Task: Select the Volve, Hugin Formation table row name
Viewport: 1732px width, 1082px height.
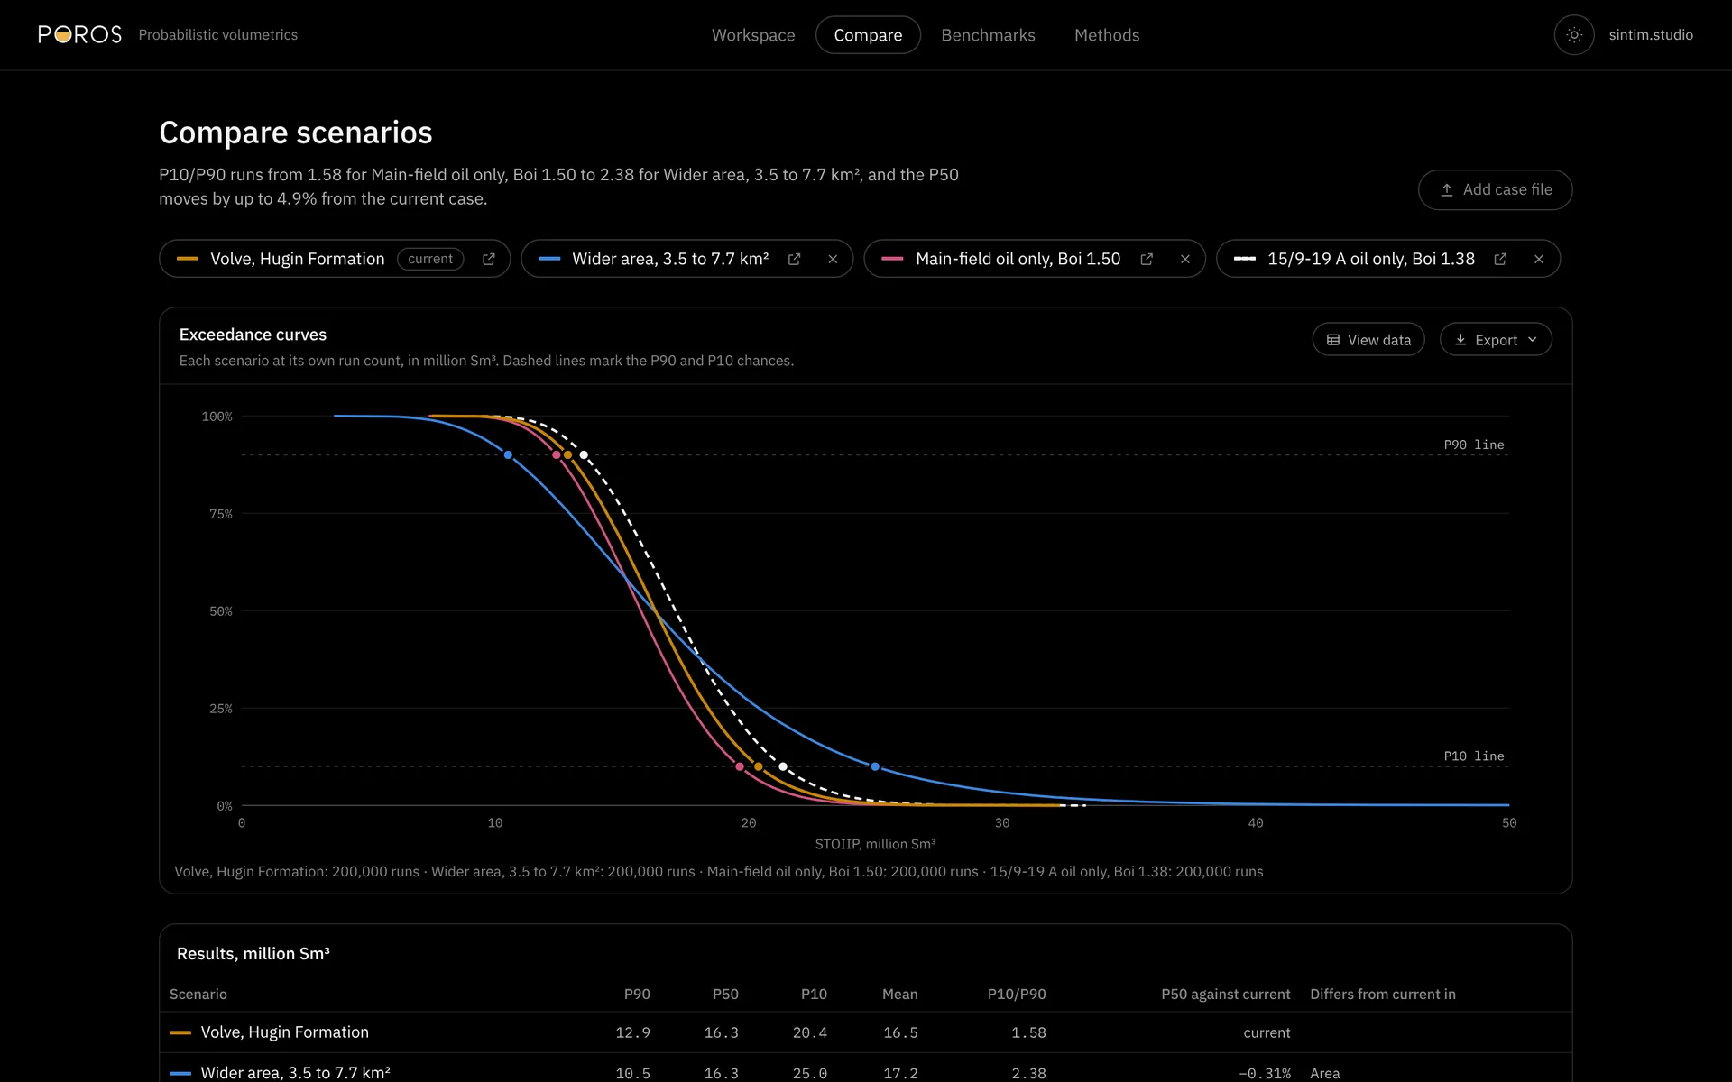Action: coord(285,1032)
